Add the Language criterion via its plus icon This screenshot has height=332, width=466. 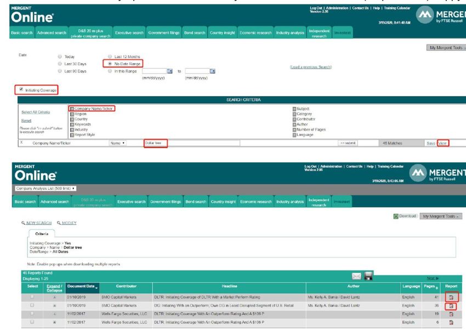(294, 135)
